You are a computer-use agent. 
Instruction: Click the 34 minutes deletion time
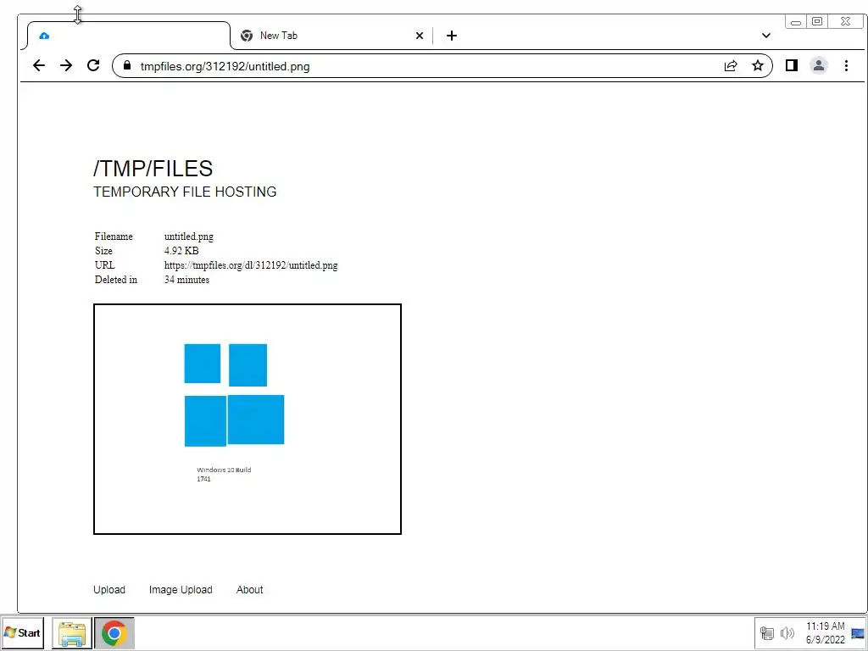186,280
